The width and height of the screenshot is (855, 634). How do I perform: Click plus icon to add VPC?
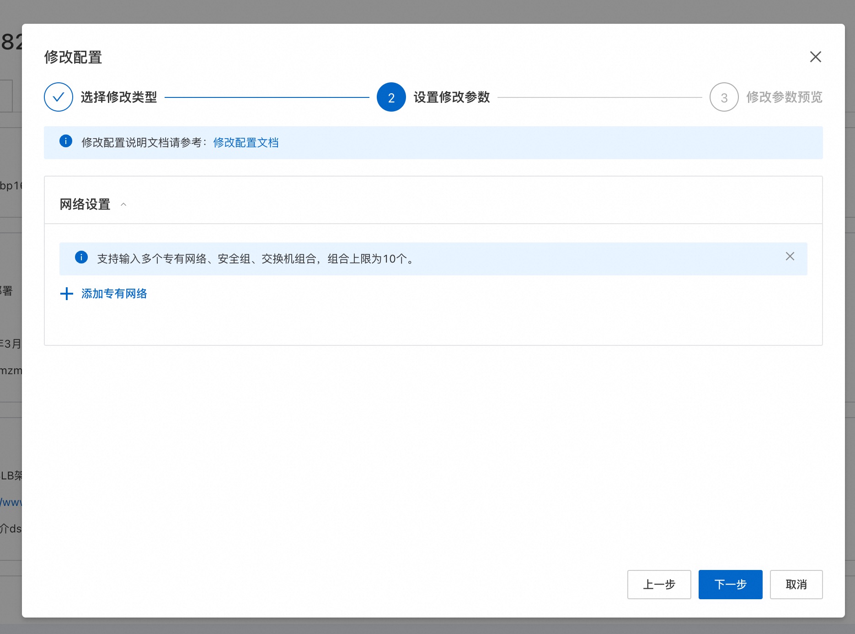[x=67, y=294]
